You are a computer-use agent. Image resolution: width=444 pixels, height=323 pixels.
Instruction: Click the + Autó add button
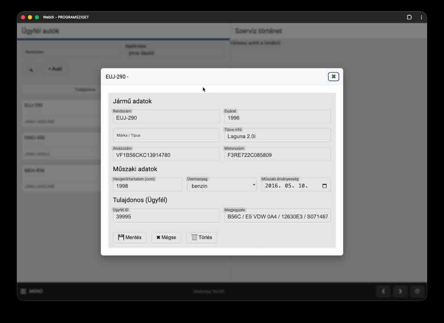click(x=55, y=69)
